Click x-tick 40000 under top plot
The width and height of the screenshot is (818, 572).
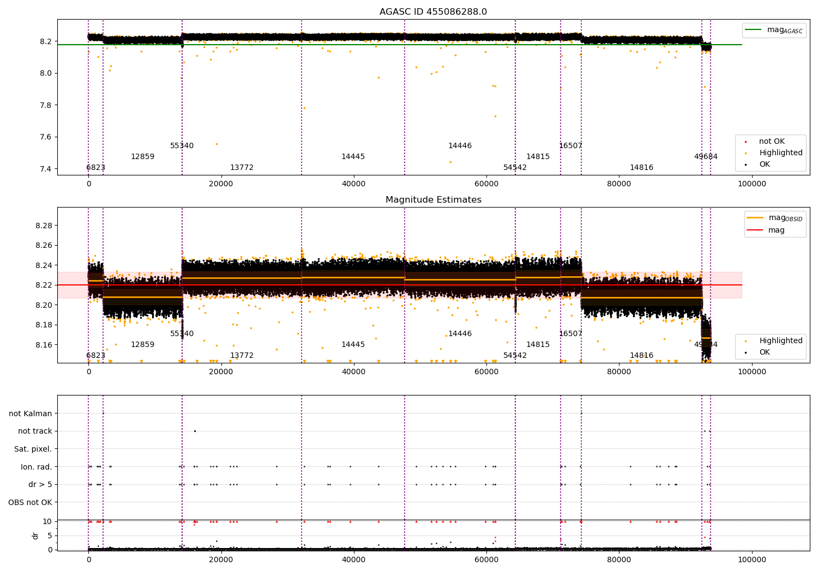[x=353, y=184]
